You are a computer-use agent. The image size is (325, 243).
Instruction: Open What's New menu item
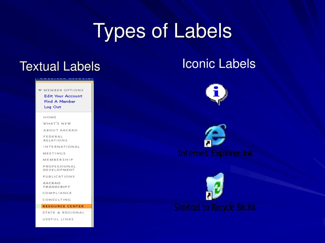point(57,124)
